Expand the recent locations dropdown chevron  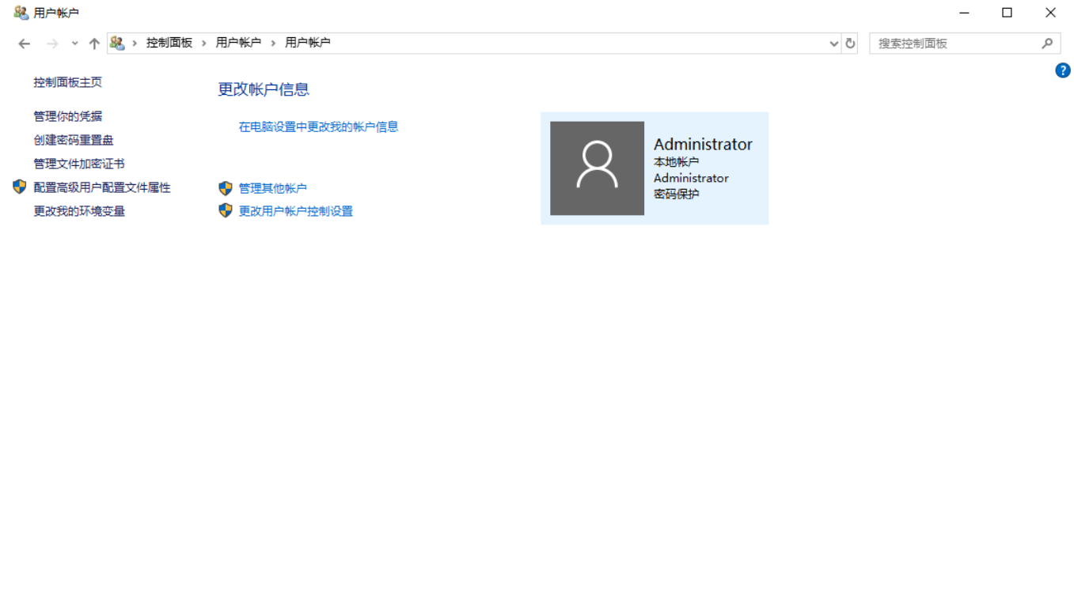[74, 43]
